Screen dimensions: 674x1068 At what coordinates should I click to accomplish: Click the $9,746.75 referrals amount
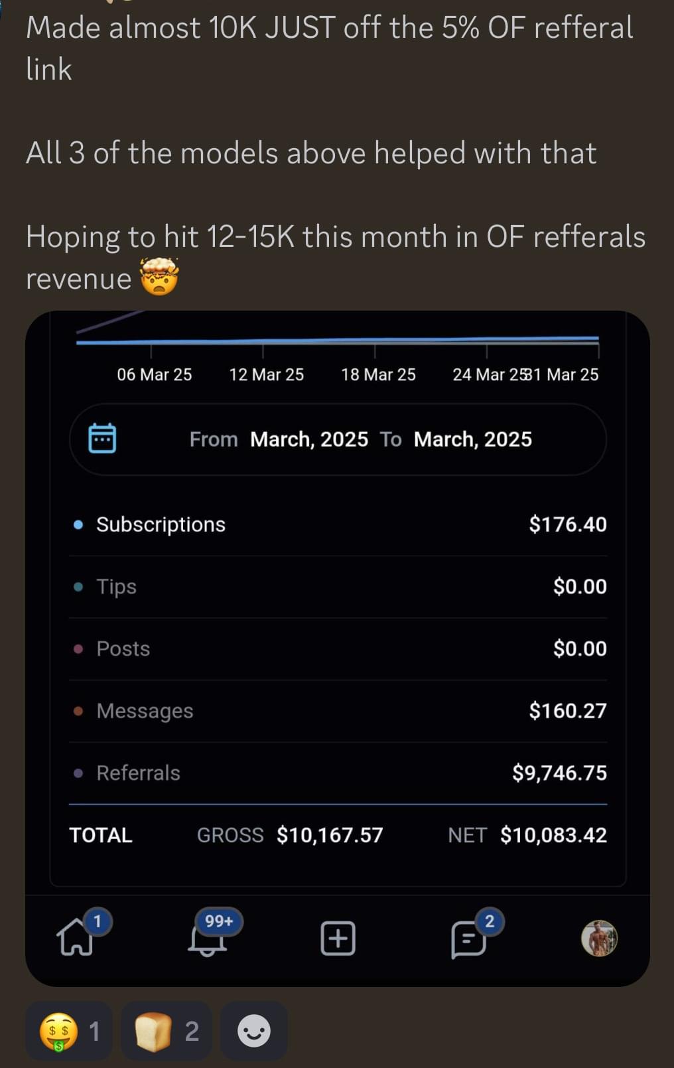tap(559, 773)
